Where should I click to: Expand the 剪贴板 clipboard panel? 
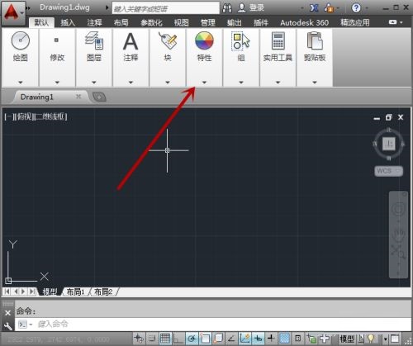click(315, 83)
